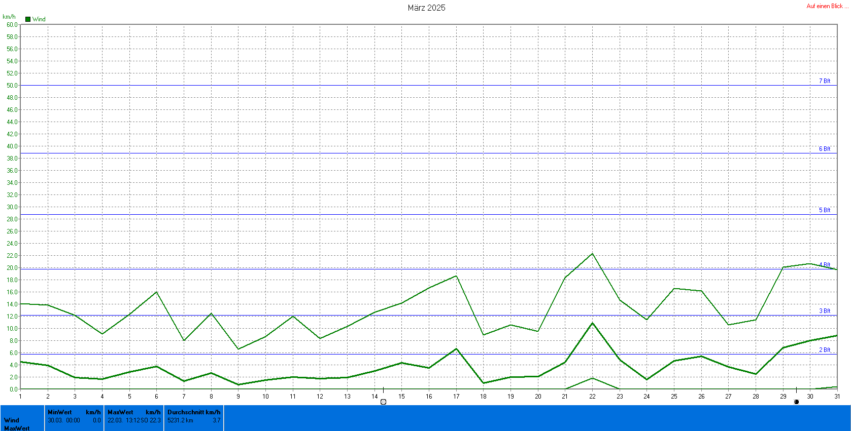Click day 17 on the x-axis
Viewport: 851px width, 431px height.
[x=456, y=397]
